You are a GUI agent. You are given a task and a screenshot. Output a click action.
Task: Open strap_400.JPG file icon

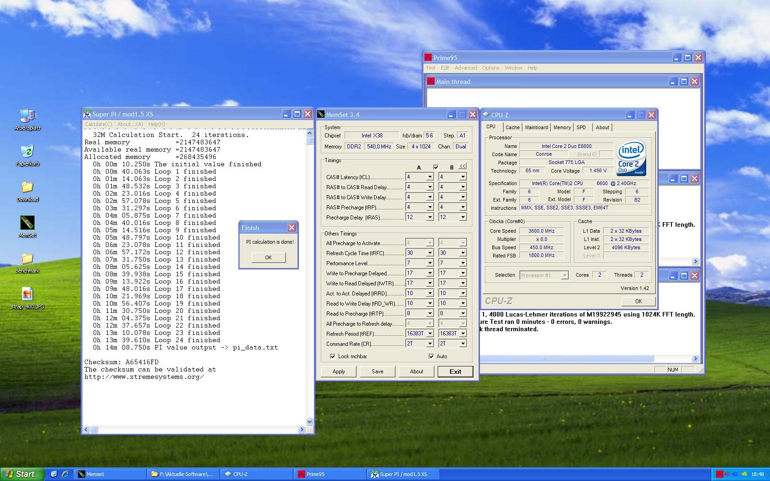(x=27, y=299)
